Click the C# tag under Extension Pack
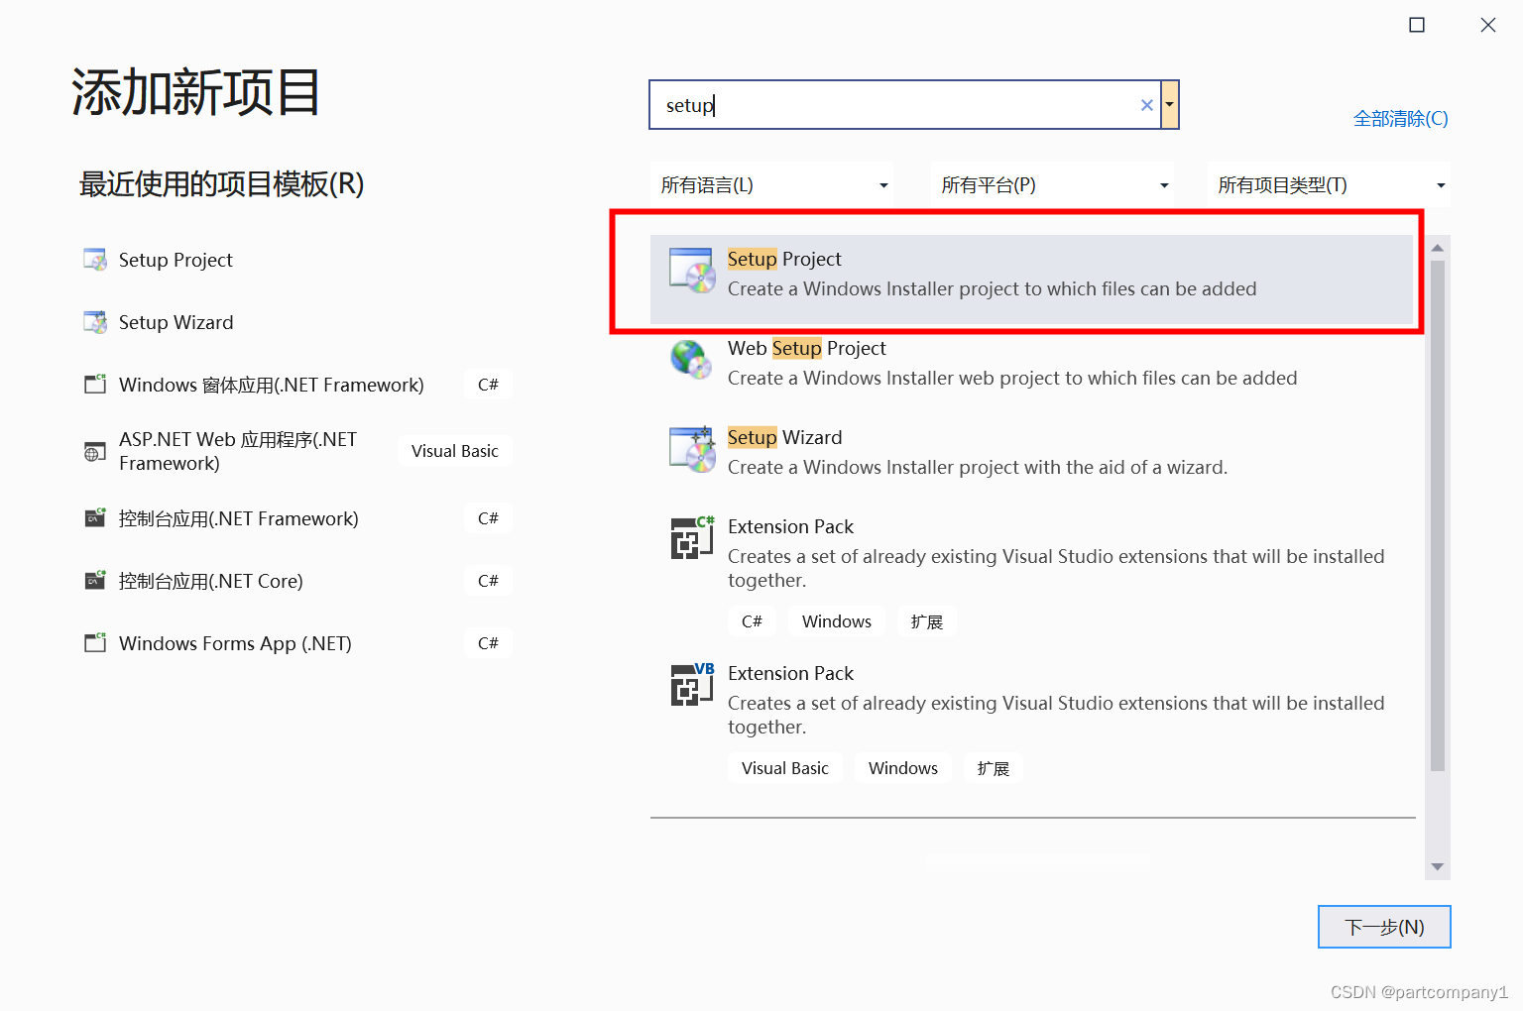 coord(752,621)
